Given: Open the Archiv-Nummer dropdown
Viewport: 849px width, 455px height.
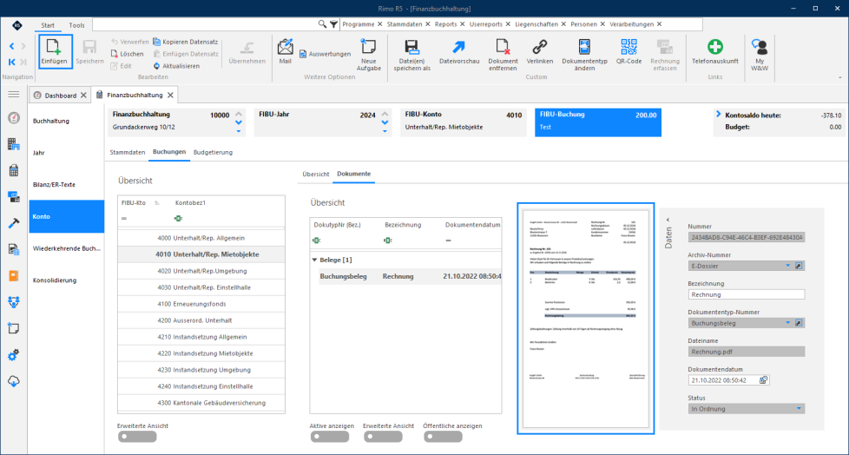Looking at the screenshot, I should click(788, 266).
